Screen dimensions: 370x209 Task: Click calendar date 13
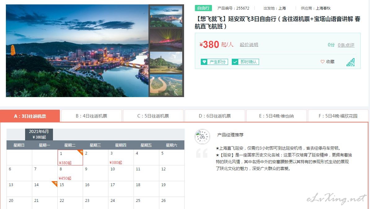[x=19, y=189]
